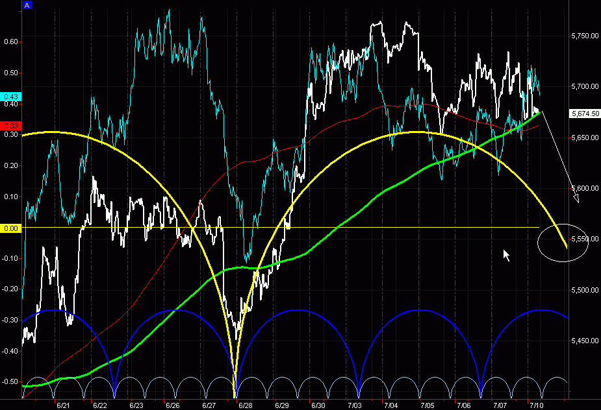Image resolution: width=601 pixels, height=410 pixels.
Task: Click the 5,650.00 price axis label
Action: [585, 138]
